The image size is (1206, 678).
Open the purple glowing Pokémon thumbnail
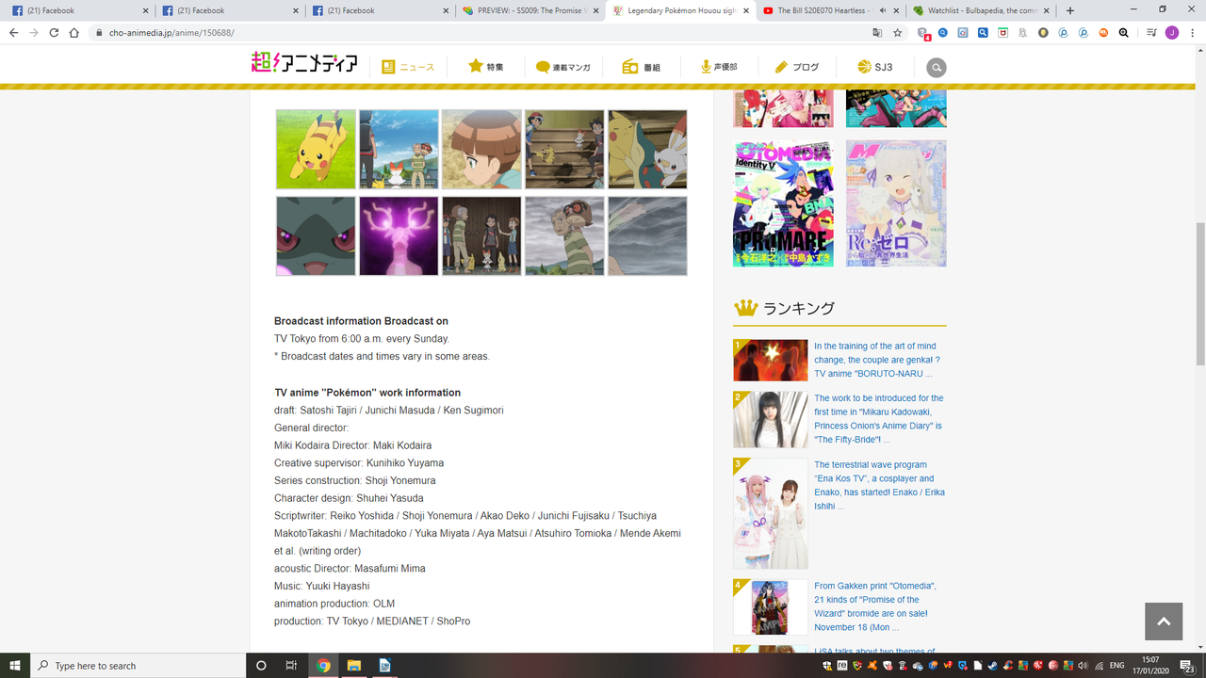pyautogui.click(x=399, y=235)
